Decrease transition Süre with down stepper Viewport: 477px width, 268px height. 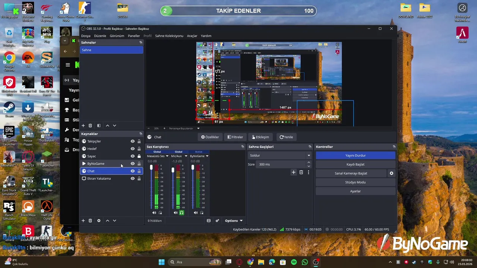309,166
